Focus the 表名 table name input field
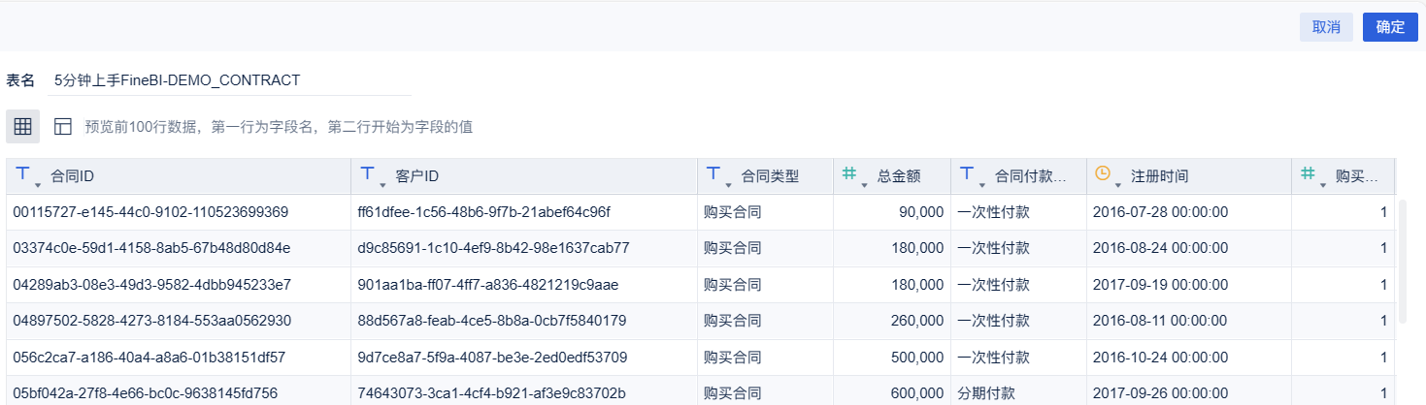The width and height of the screenshot is (1426, 405). coord(231,80)
